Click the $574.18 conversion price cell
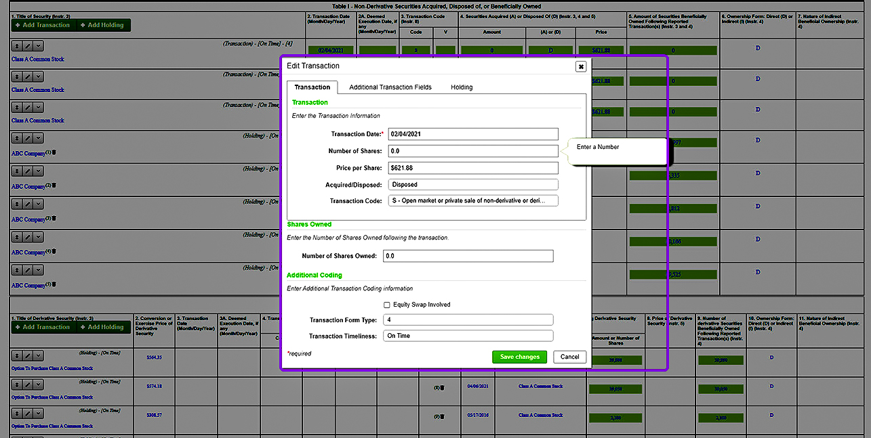Image resolution: width=871 pixels, height=438 pixels. pyautogui.click(x=154, y=386)
